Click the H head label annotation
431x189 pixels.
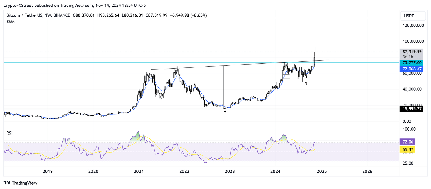(224, 112)
